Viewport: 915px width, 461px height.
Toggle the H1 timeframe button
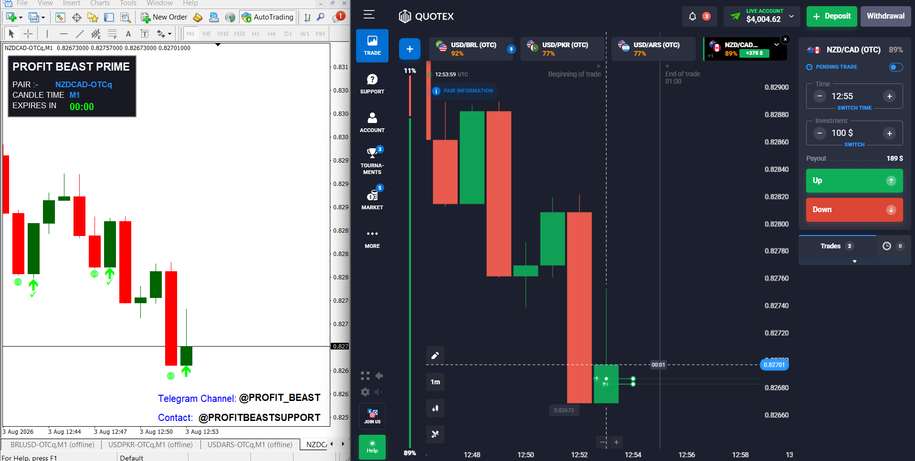[x=256, y=34]
